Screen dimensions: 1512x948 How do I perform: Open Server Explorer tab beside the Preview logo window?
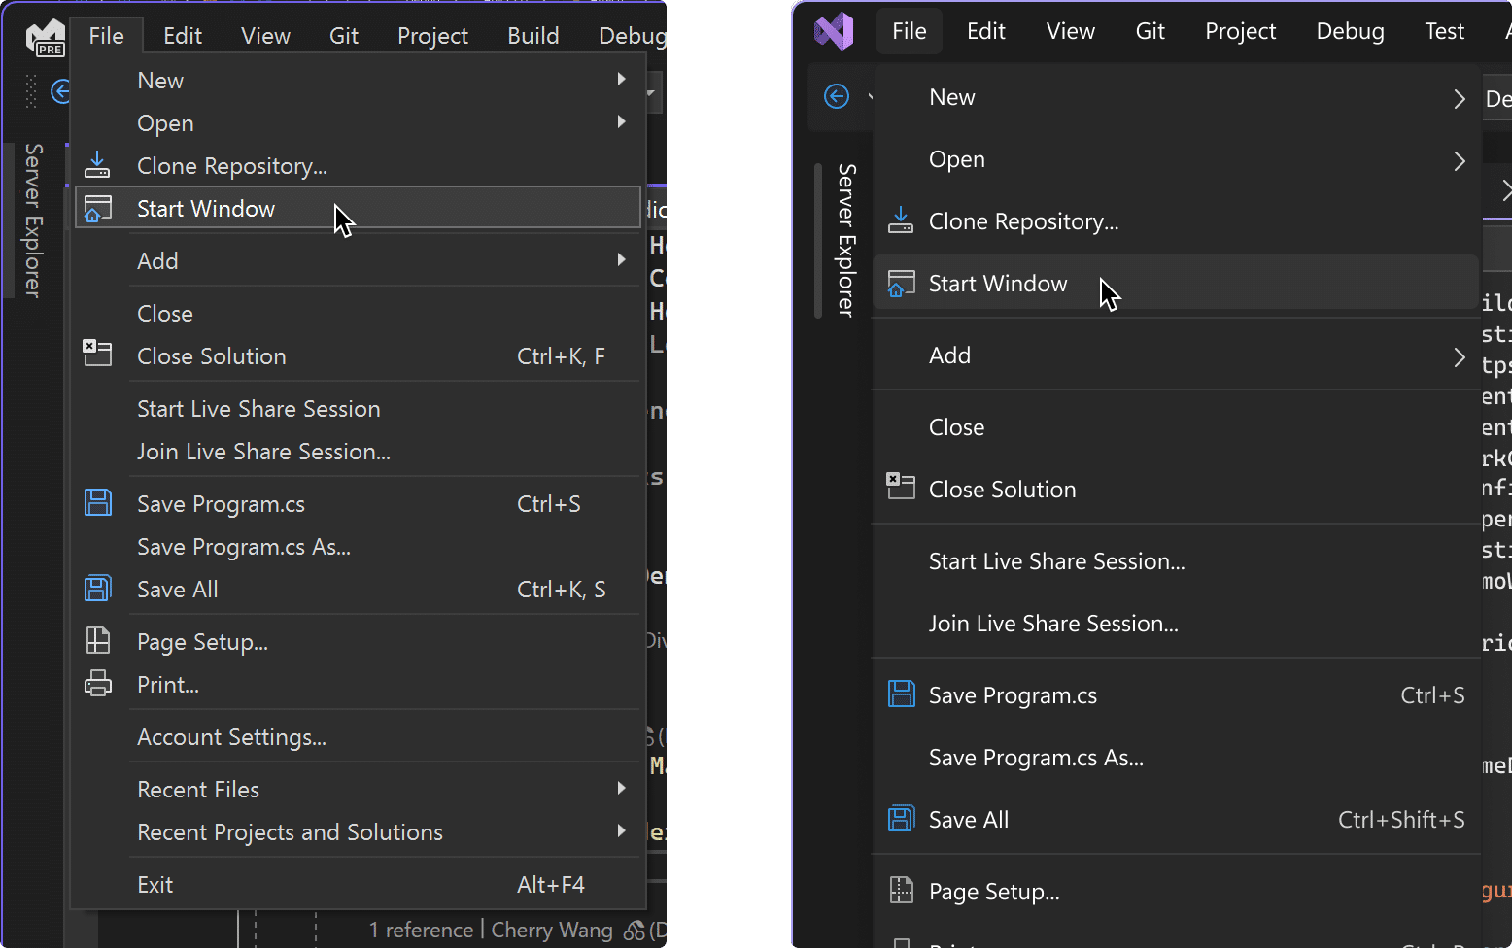pos(34,220)
